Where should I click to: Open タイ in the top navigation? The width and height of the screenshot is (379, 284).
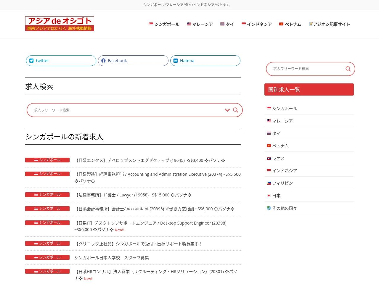click(227, 24)
